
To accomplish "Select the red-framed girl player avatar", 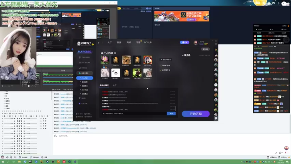I will tap(148, 60).
